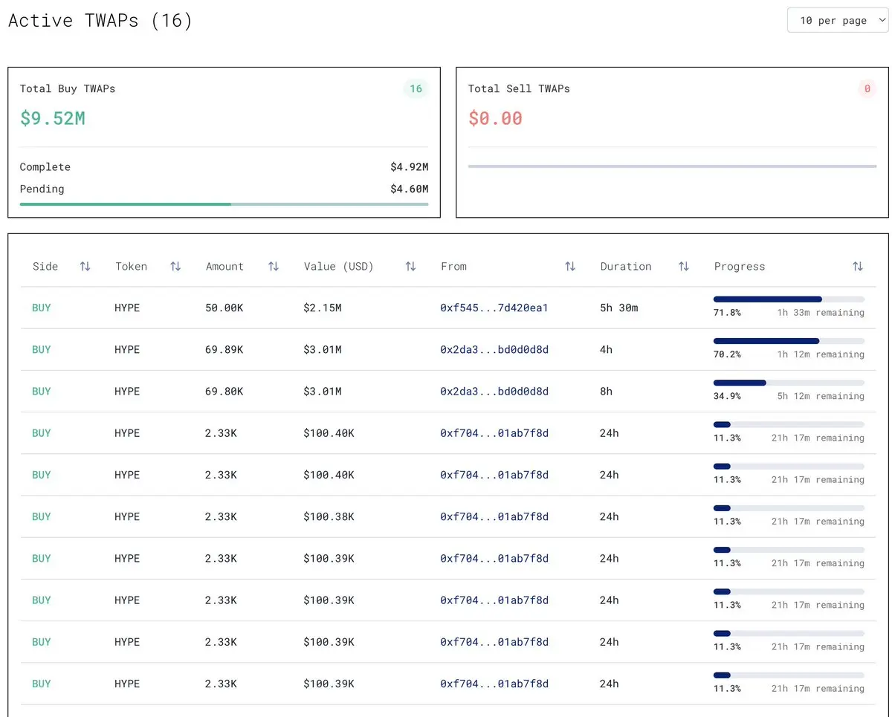The image size is (892, 717).
Task: Select the $9.52M total buy value
Action: coord(53,118)
